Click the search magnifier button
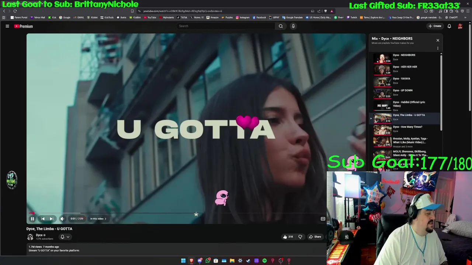Viewport: 472px width, 265px height. [x=281, y=26]
